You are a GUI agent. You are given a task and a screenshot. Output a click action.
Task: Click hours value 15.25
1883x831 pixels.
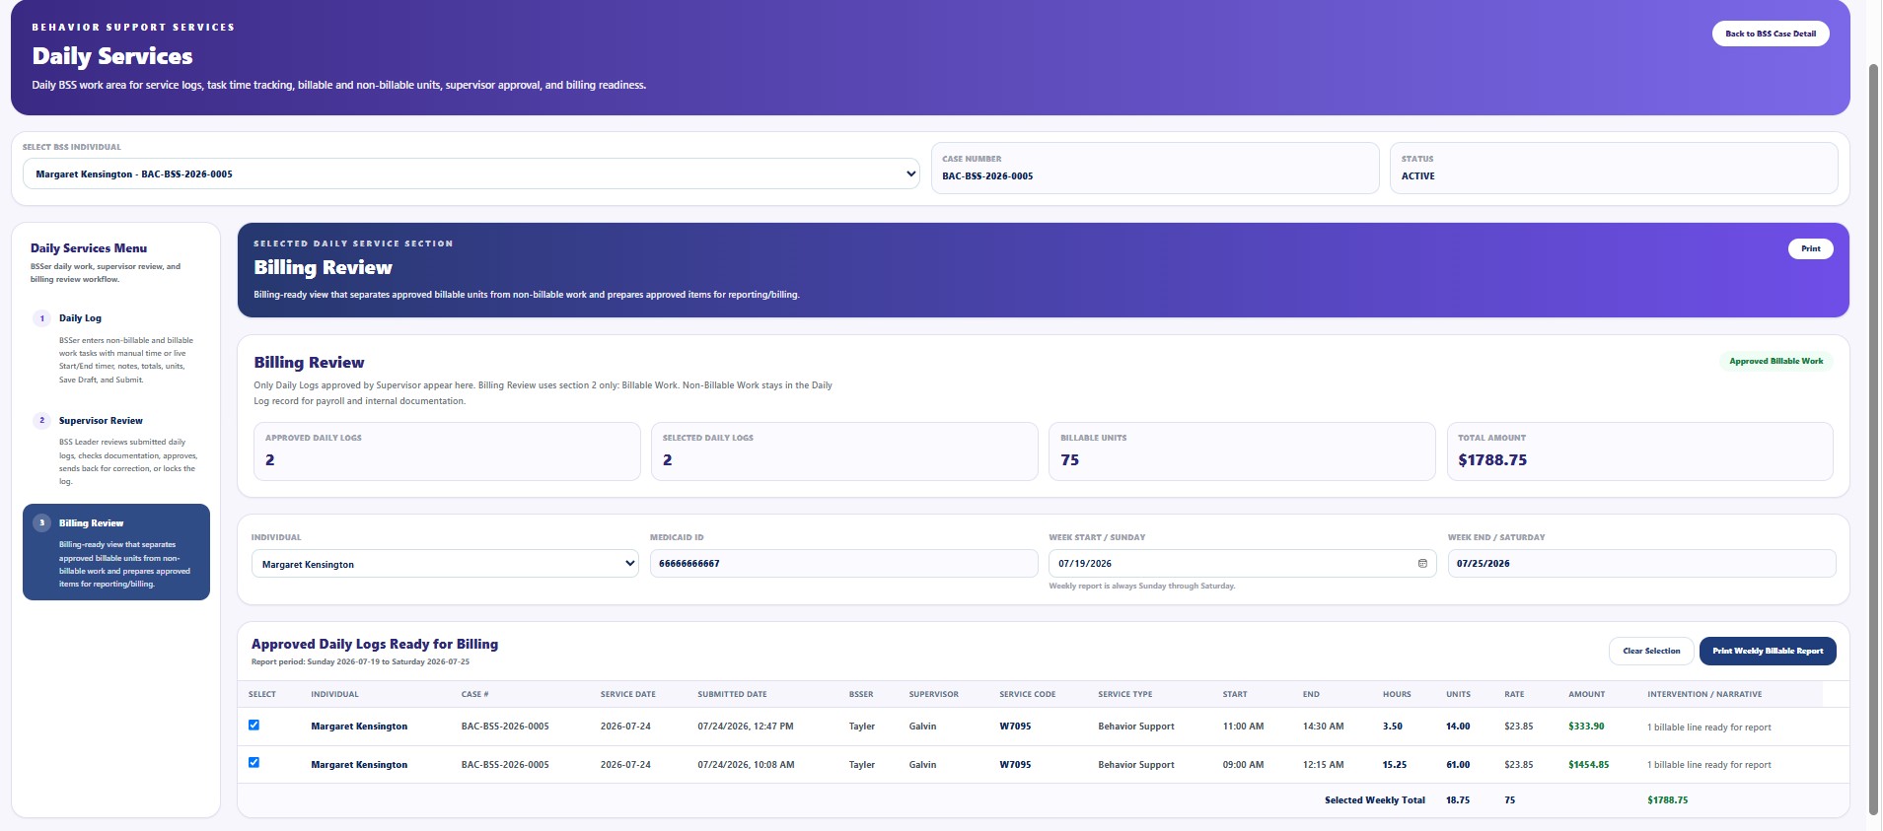[x=1394, y=765]
